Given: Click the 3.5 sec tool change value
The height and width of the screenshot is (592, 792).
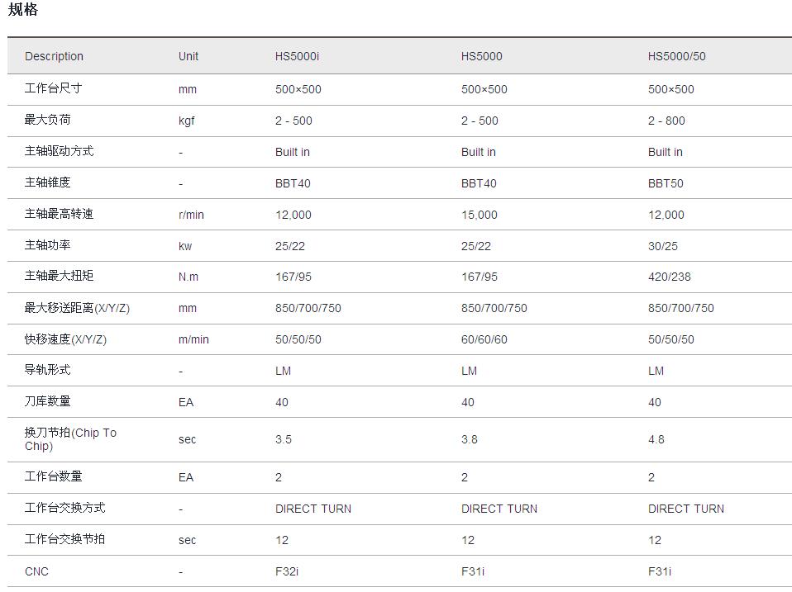Looking at the screenshot, I should (284, 439).
